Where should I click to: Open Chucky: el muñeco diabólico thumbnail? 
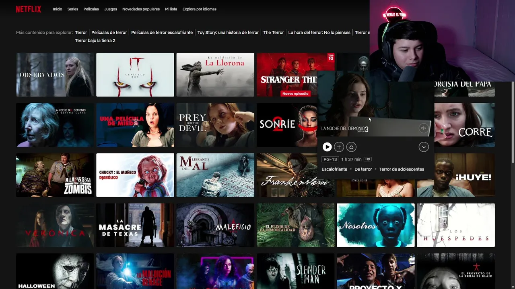coord(135,175)
